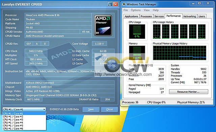Switch to the Processes tab

tap(146, 16)
